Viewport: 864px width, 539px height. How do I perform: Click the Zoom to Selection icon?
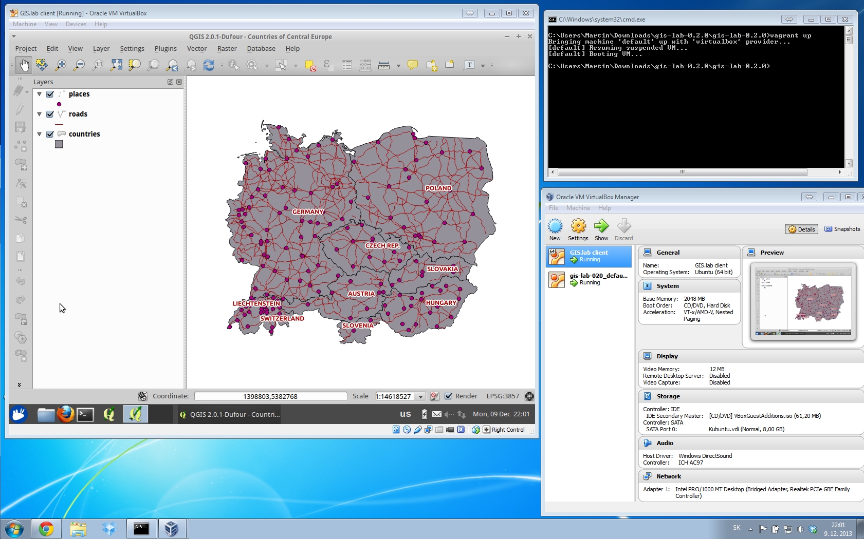click(135, 65)
